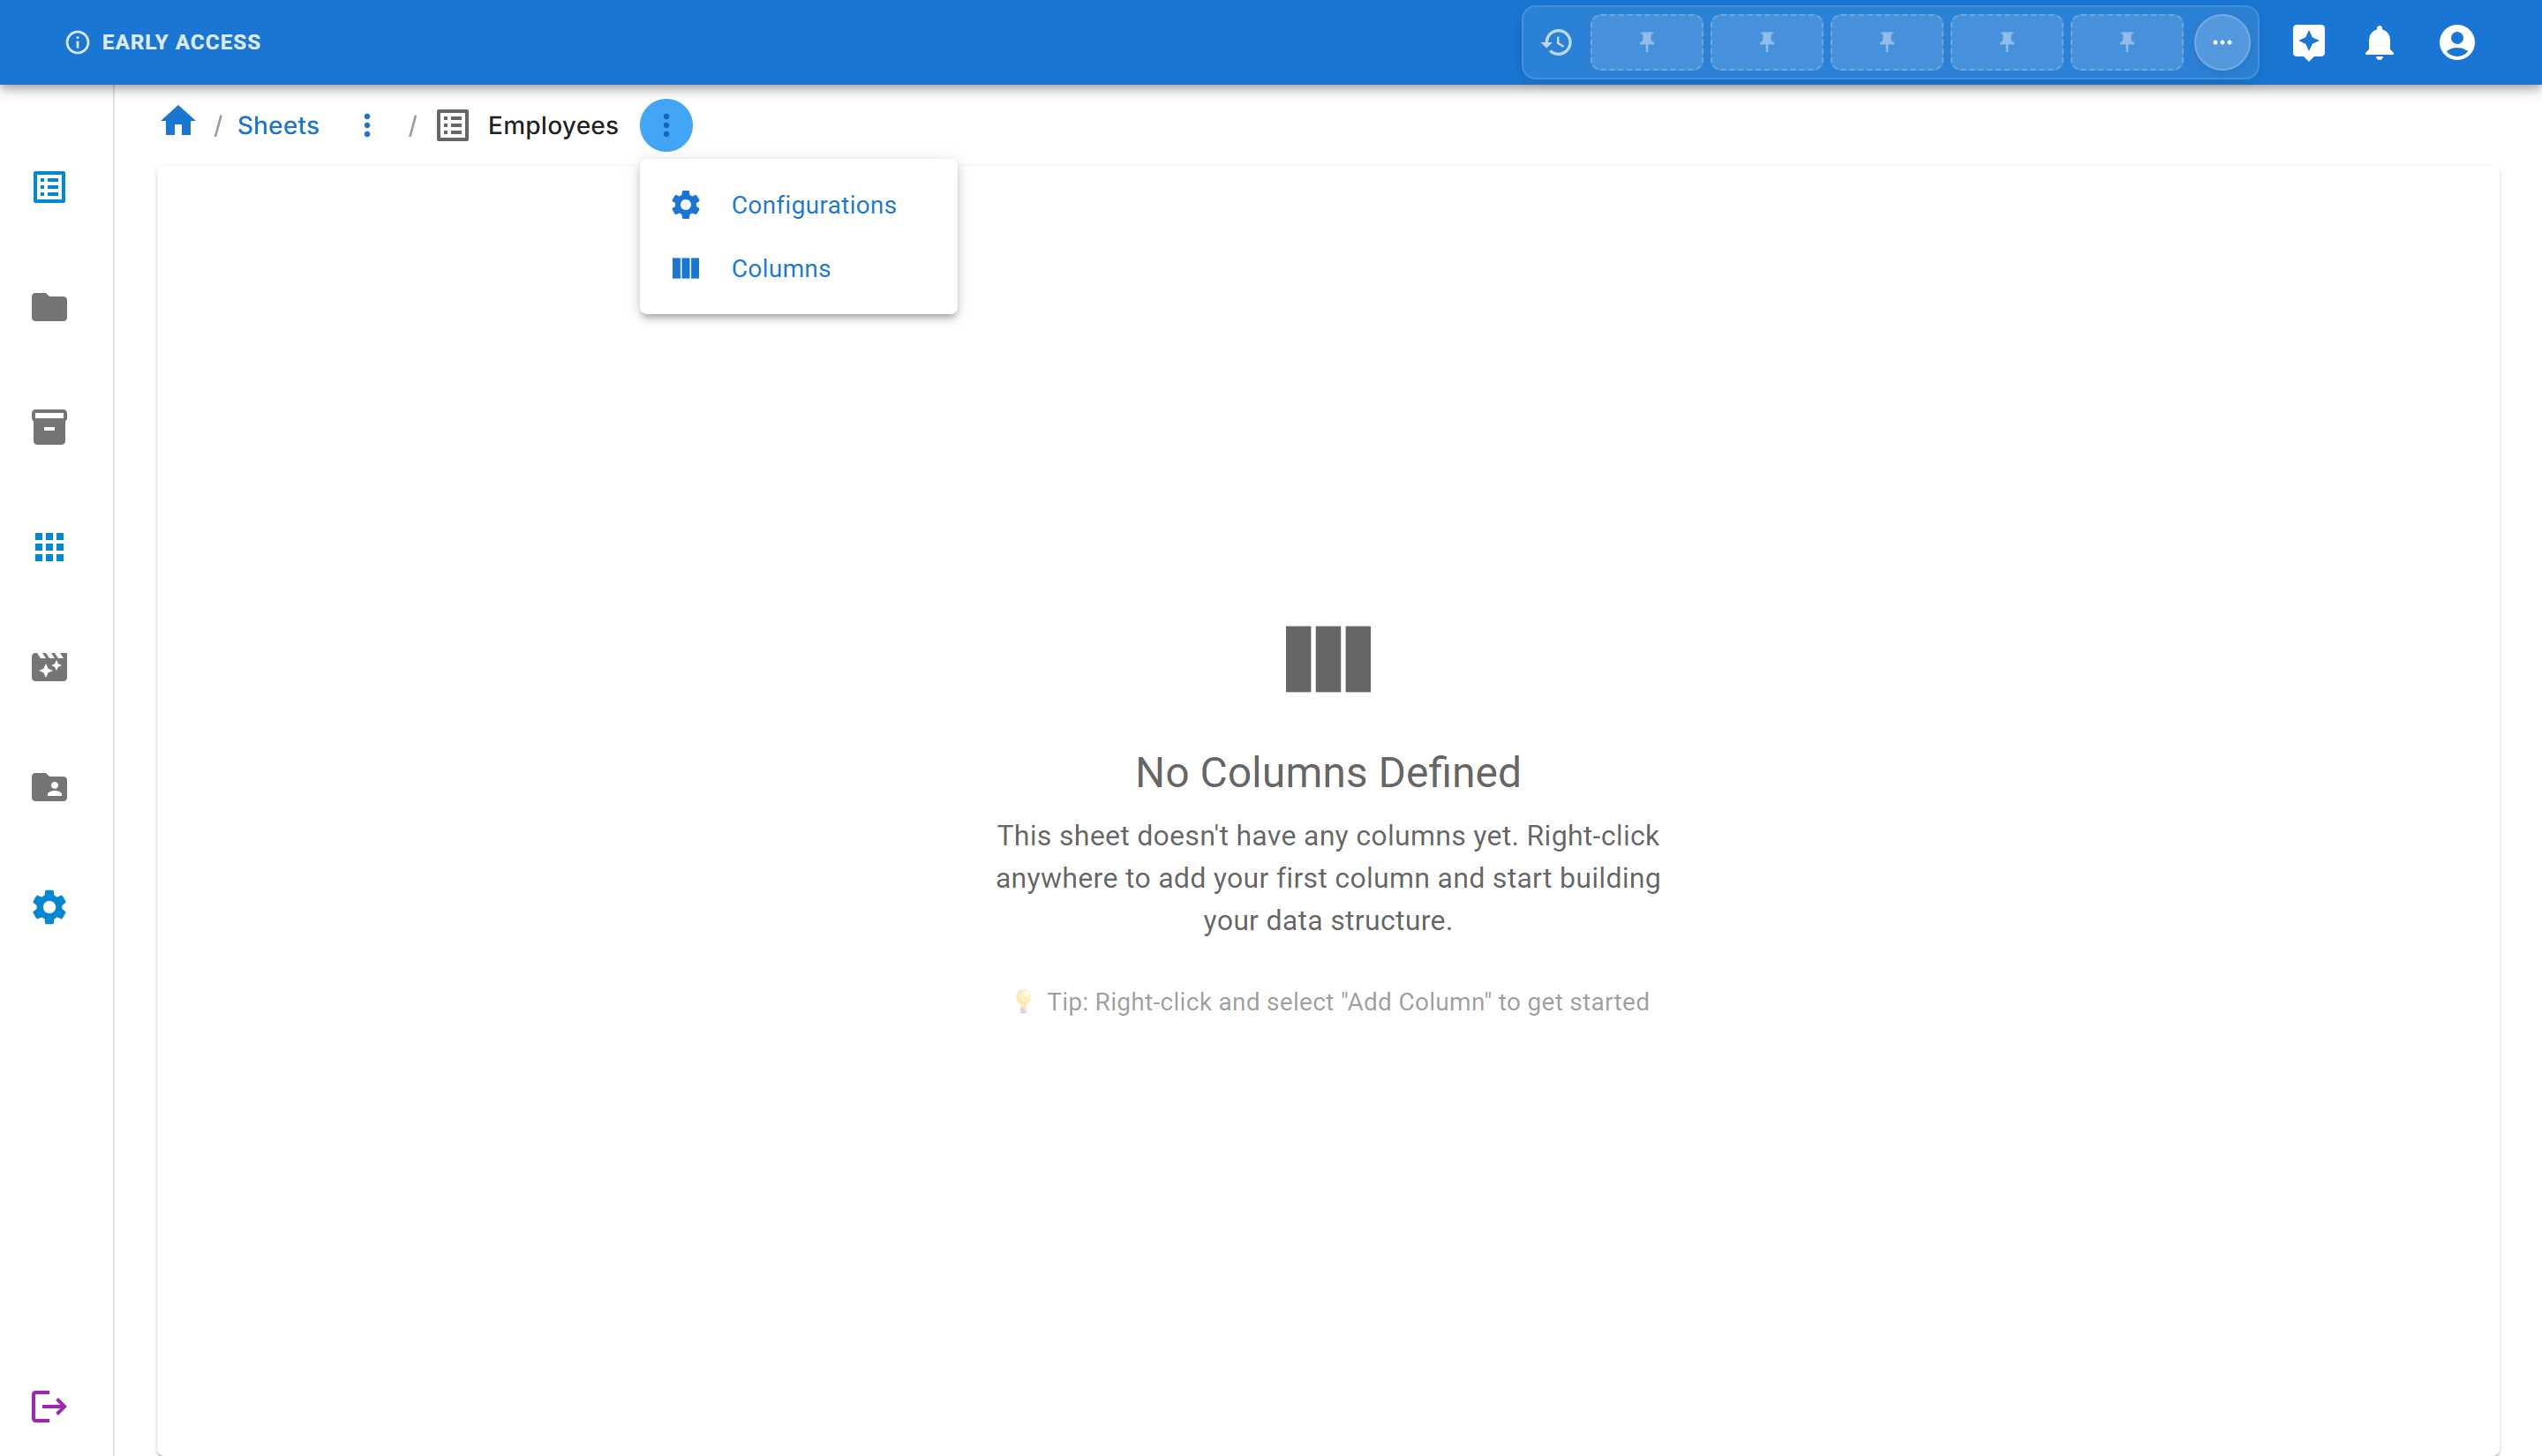Viewport: 2542px width, 1456px height.
Task: Open the apps grid sidebar icon
Action: 49,547
